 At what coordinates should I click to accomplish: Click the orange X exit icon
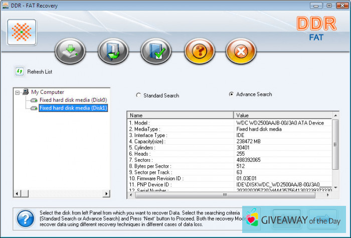point(241,51)
